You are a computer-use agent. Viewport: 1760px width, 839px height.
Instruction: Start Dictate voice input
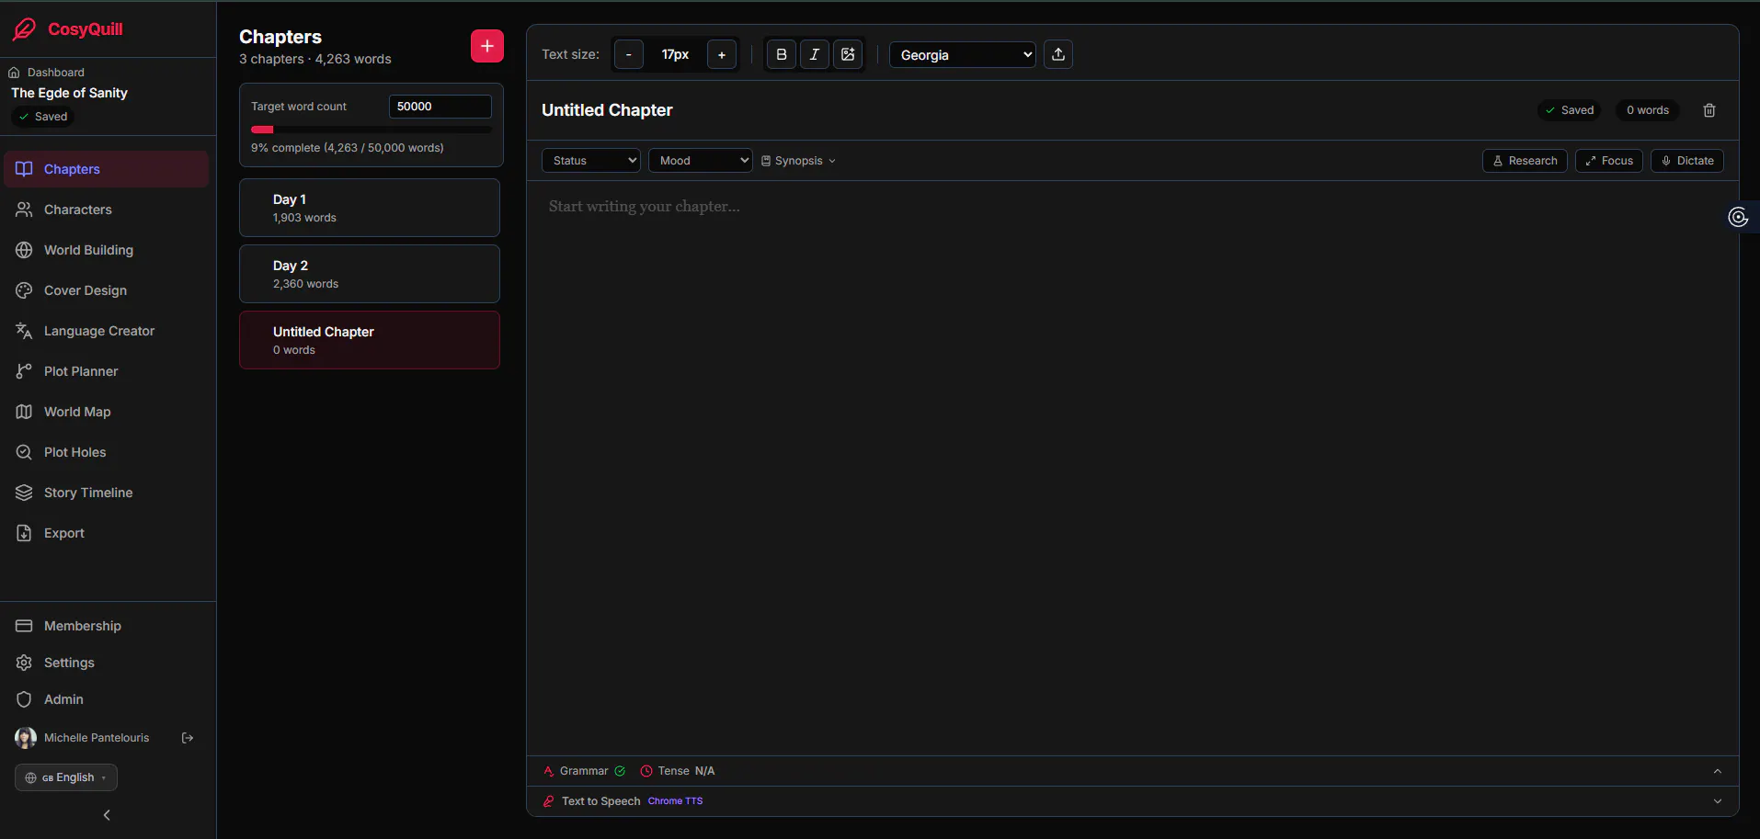[1687, 161]
